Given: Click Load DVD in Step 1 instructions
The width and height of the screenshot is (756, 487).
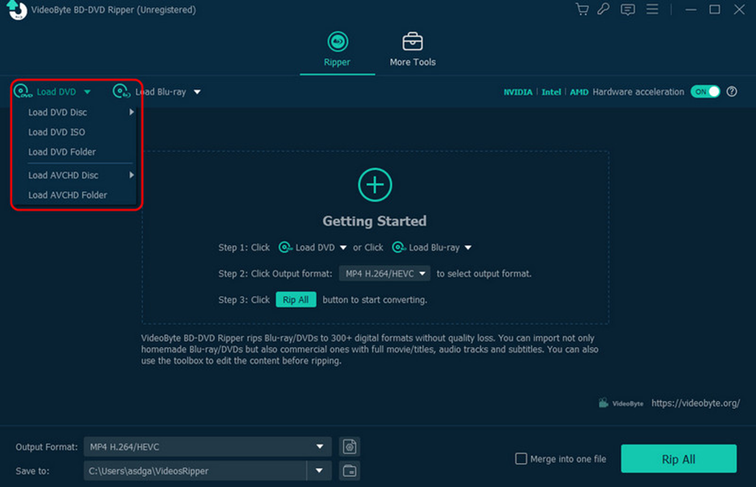Looking at the screenshot, I should [x=306, y=247].
